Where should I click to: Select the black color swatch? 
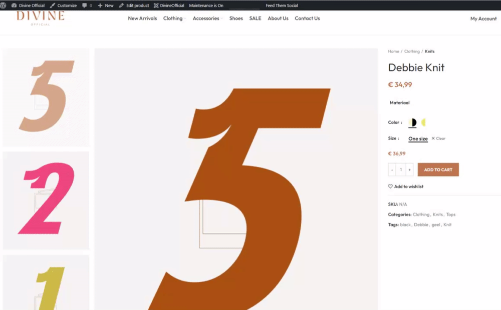click(412, 122)
